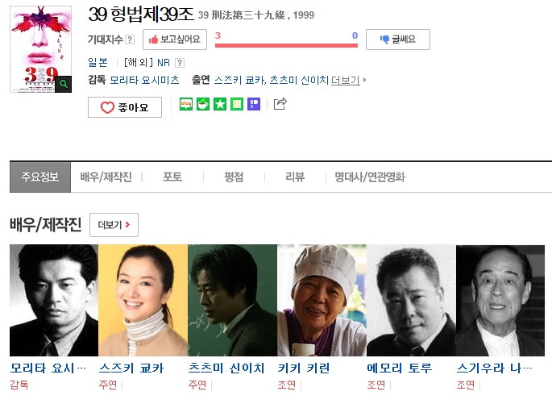The height and width of the screenshot is (408, 552).
Task: Vote 글쎄요 thumbs-down button
Action: click(x=398, y=40)
